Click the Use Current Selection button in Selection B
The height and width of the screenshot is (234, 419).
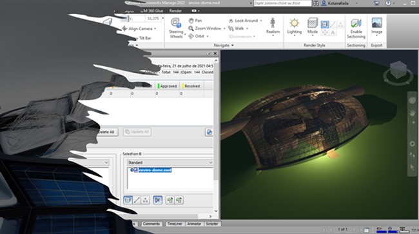pos(170,200)
